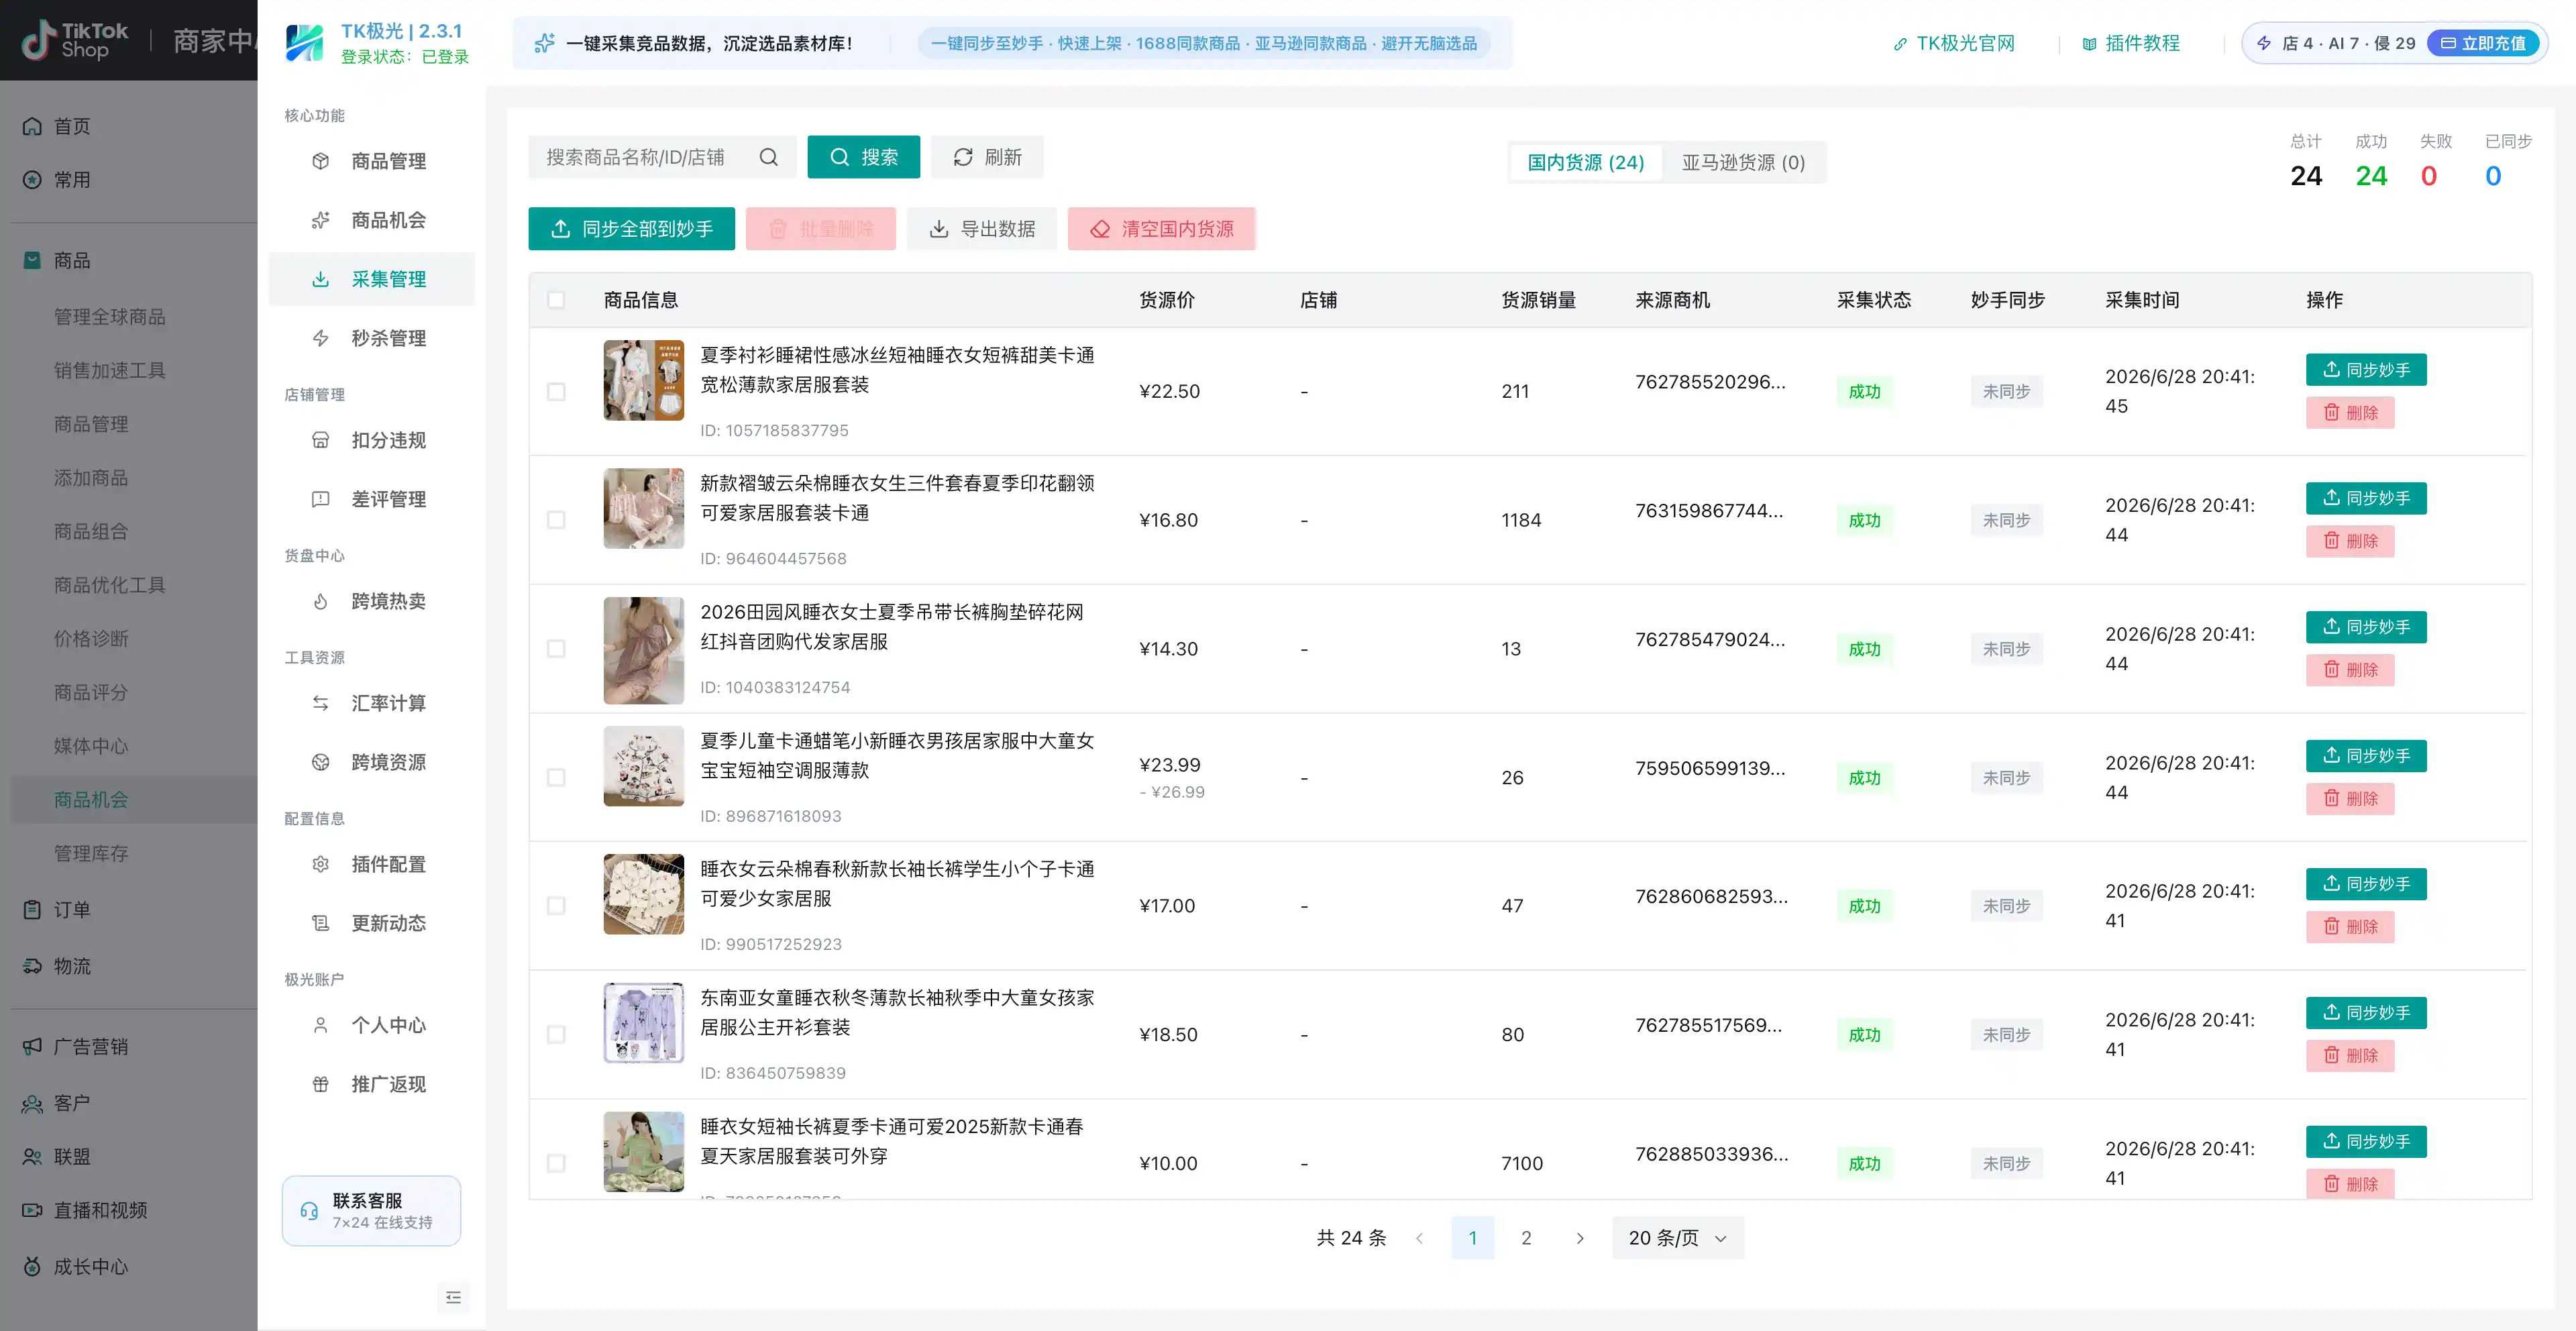Open 跨境热卖 flame item
Image resolution: width=2576 pixels, height=1331 pixels.
click(x=370, y=601)
